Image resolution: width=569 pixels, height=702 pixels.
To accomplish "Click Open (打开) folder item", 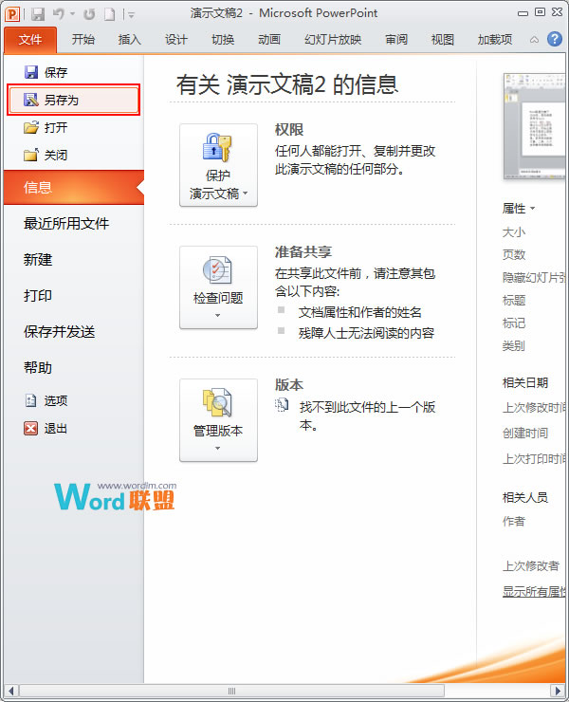I will pos(46,128).
